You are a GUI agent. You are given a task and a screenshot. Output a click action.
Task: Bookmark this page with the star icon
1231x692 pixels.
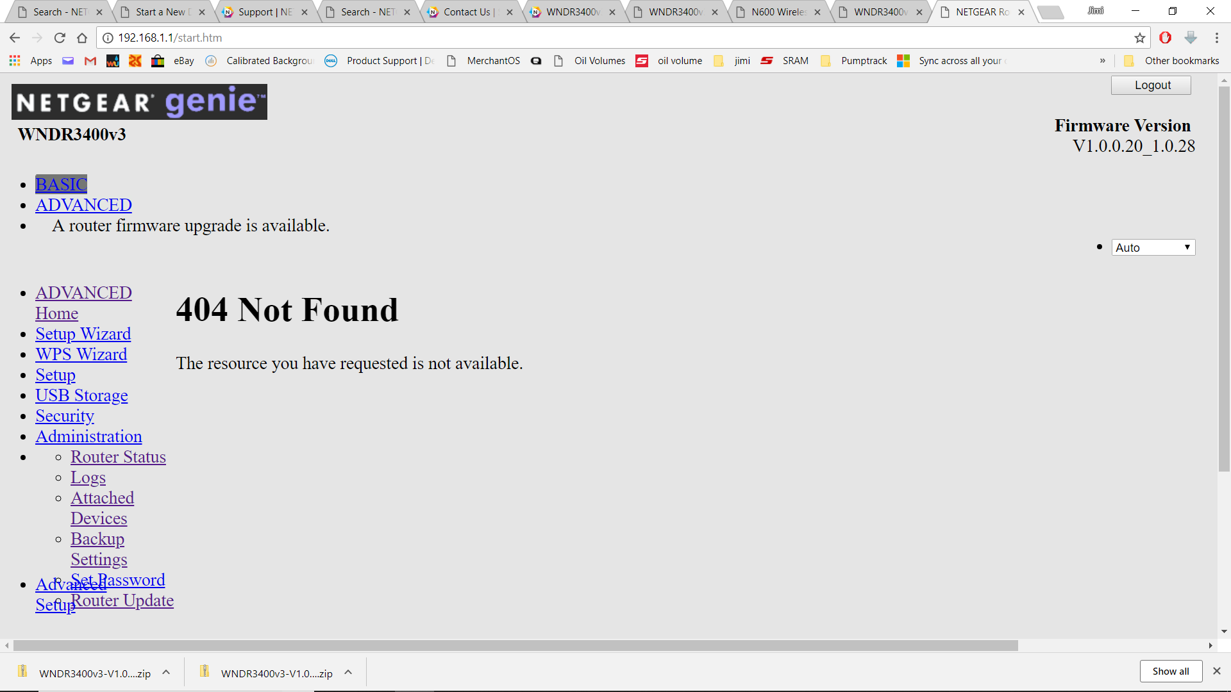click(1139, 38)
